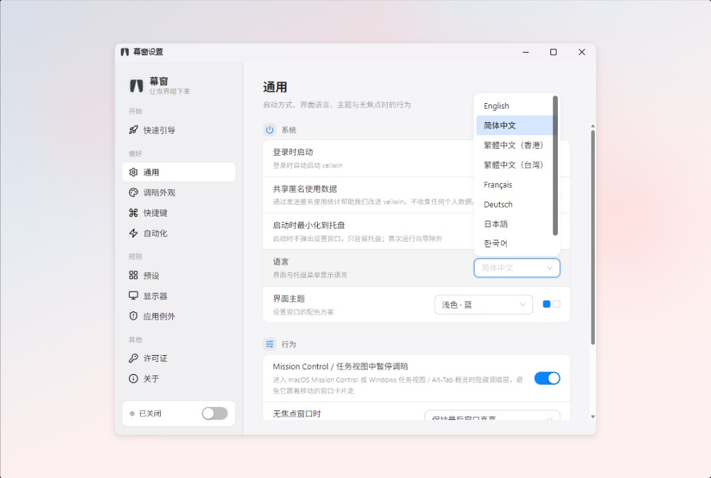Click the 启动时最小化到托盘 setting title

click(309, 225)
